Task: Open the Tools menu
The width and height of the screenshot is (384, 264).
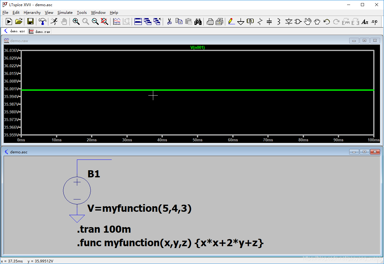Action: [82, 13]
